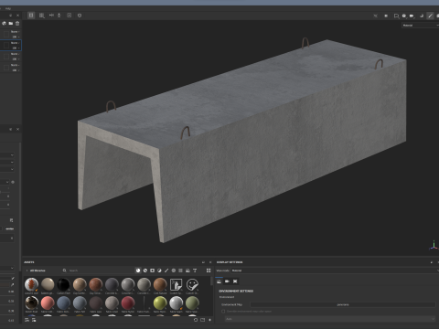Viewport: 439px width, 329px height.
Task: Select the beige sphere next to Autumn Leaf
Action: click(48, 284)
